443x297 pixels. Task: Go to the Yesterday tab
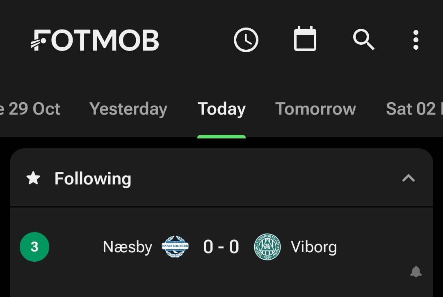128,109
